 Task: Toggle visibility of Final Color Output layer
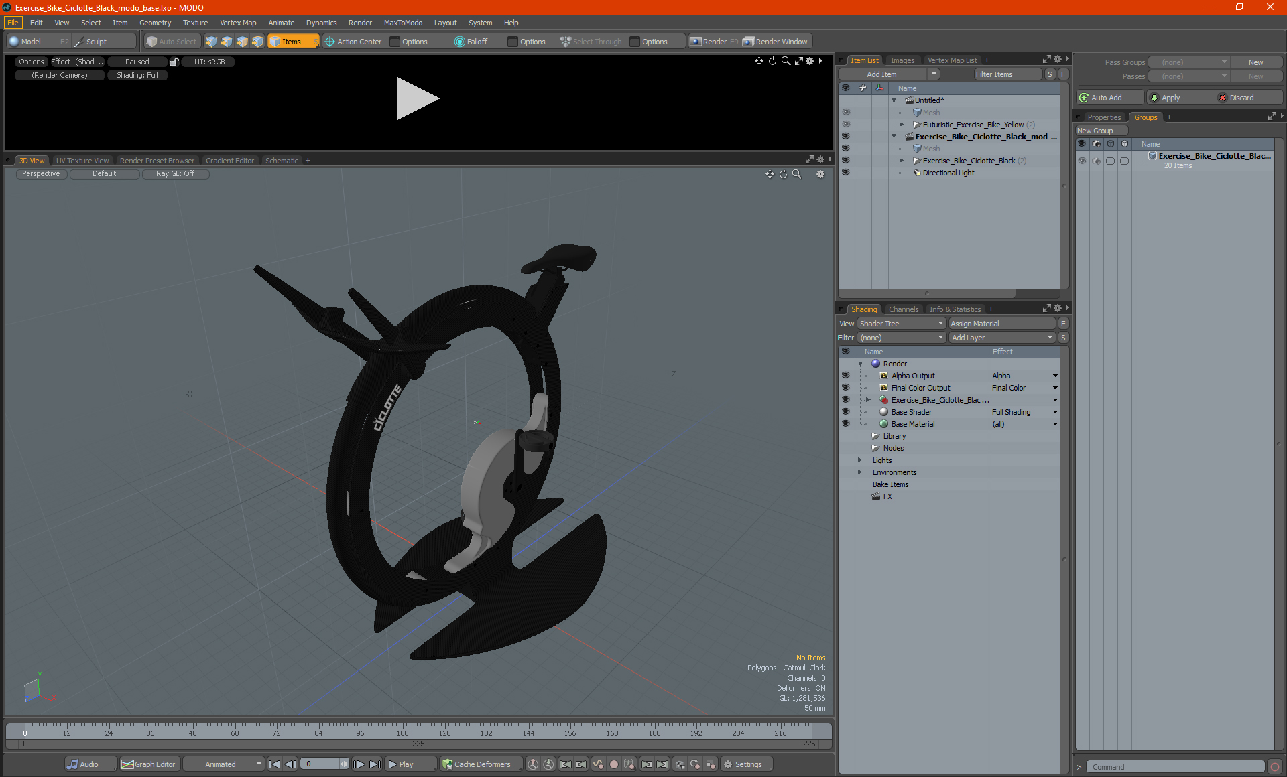click(846, 388)
